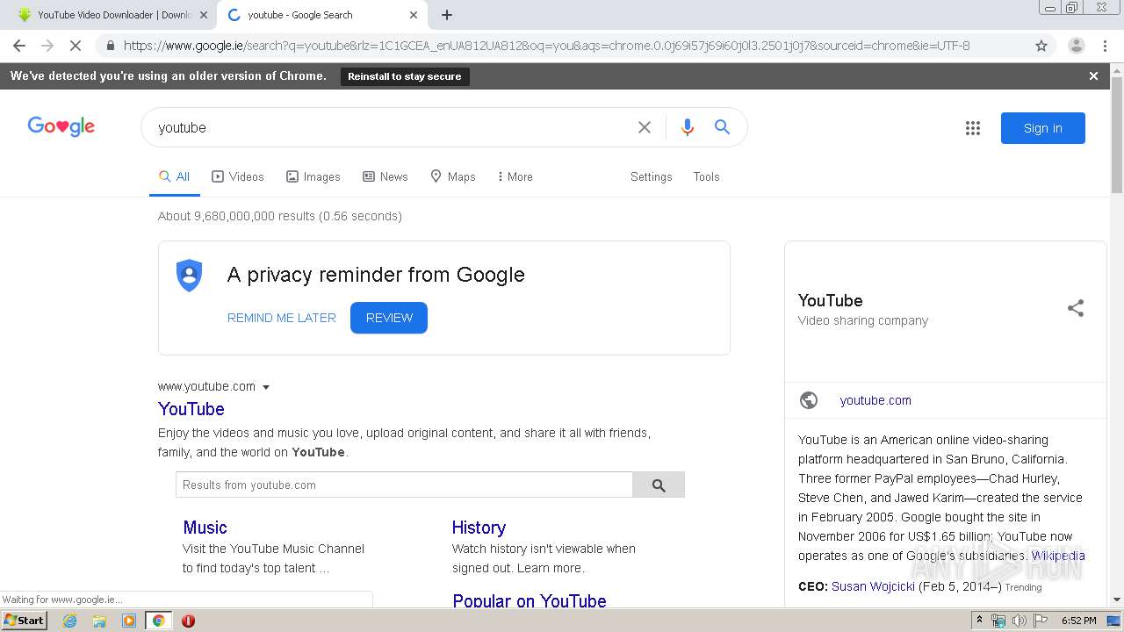The image size is (1124, 632).
Task: Expand the www.youtube.com result dropdown arrow
Action: (266, 387)
